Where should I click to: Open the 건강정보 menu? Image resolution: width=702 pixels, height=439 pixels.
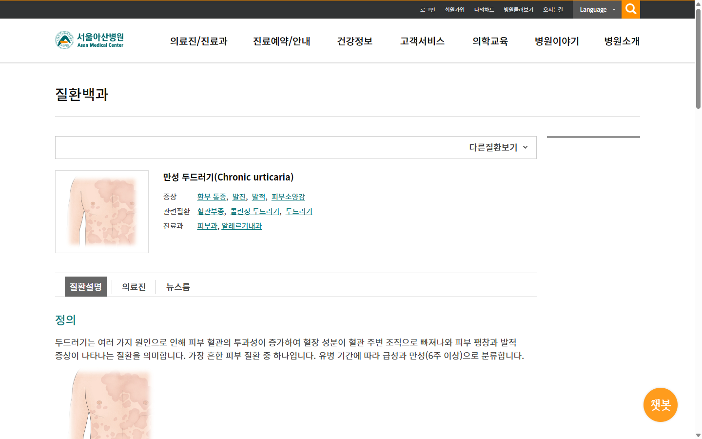(x=355, y=41)
